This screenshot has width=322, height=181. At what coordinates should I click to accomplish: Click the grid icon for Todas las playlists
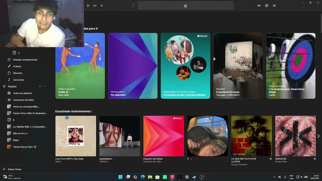tap(9, 93)
